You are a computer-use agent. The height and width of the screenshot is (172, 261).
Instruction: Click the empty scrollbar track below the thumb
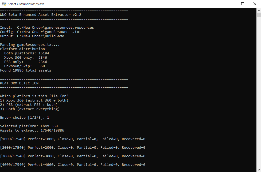[x=259, y=94]
